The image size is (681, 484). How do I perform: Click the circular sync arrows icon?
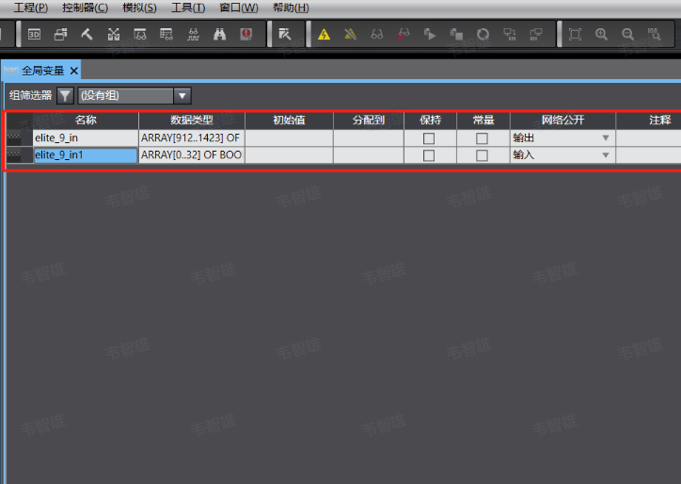483,34
